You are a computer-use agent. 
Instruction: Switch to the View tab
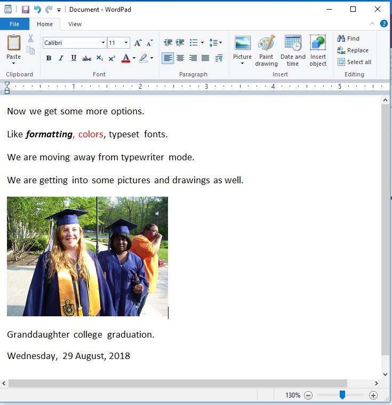[75, 24]
